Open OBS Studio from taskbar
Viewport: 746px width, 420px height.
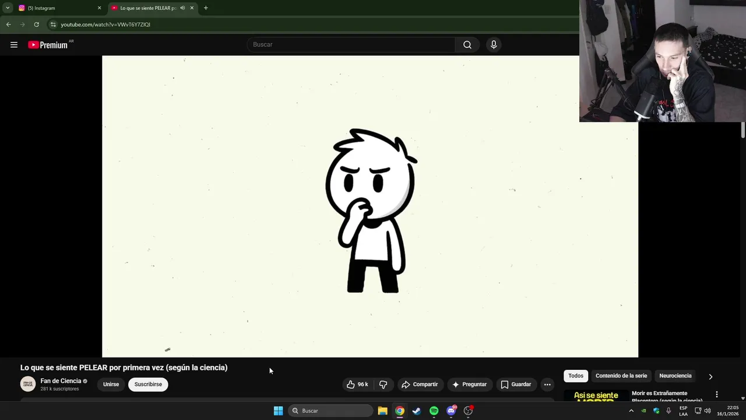coord(468,411)
